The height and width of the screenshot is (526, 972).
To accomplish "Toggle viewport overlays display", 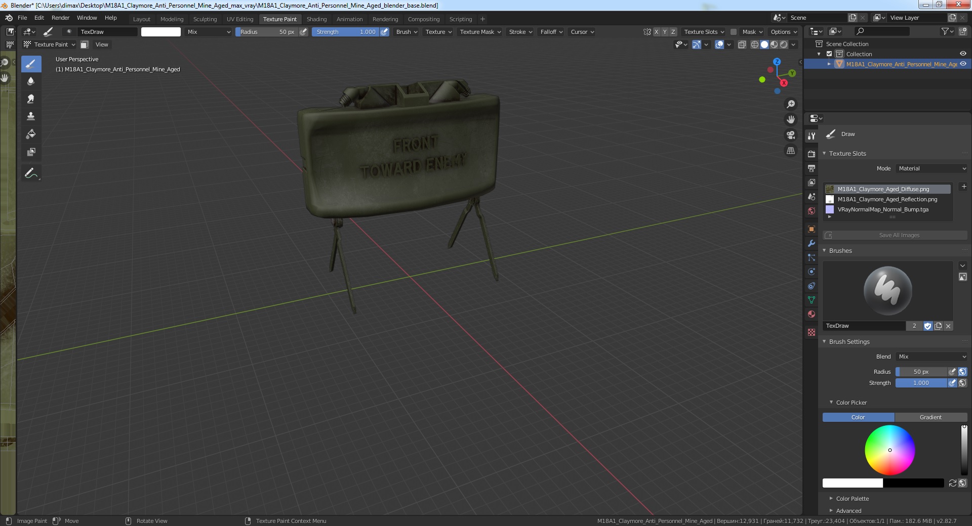I will [719, 45].
